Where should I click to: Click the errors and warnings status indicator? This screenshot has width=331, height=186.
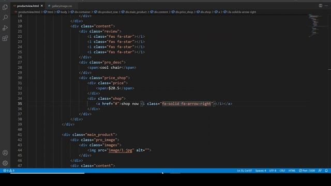pyautogui.click(x=9, y=171)
